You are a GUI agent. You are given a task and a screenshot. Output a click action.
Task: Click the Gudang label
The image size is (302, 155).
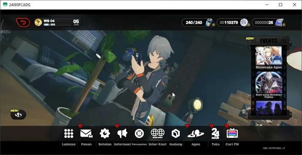pyautogui.click(x=176, y=144)
